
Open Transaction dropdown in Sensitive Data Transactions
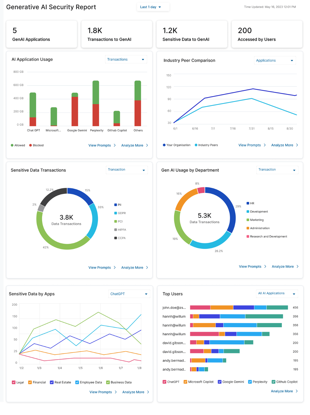click(x=126, y=170)
